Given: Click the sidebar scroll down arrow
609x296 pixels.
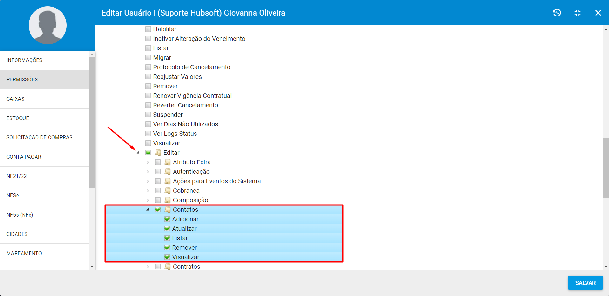Looking at the screenshot, I should click(x=92, y=267).
